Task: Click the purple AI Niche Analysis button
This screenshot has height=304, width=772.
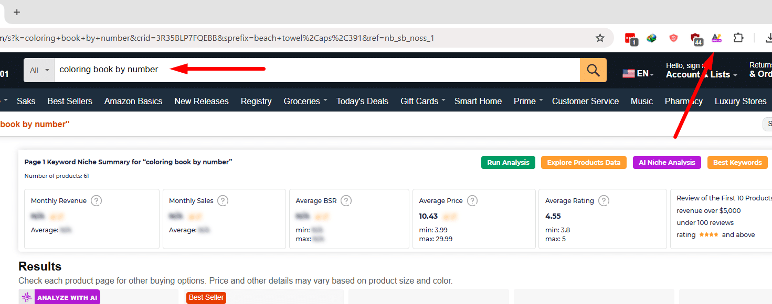Action: 667,163
